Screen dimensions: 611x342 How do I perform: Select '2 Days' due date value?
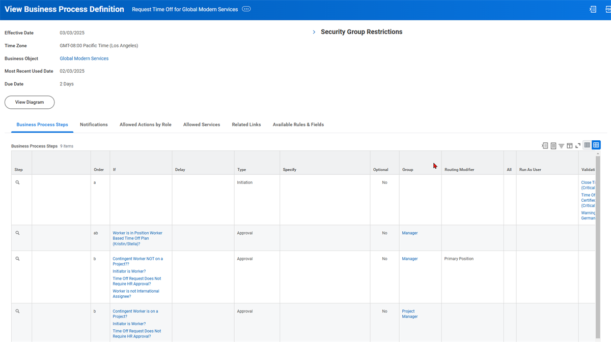pyautogui.click(x=67, y=84)
